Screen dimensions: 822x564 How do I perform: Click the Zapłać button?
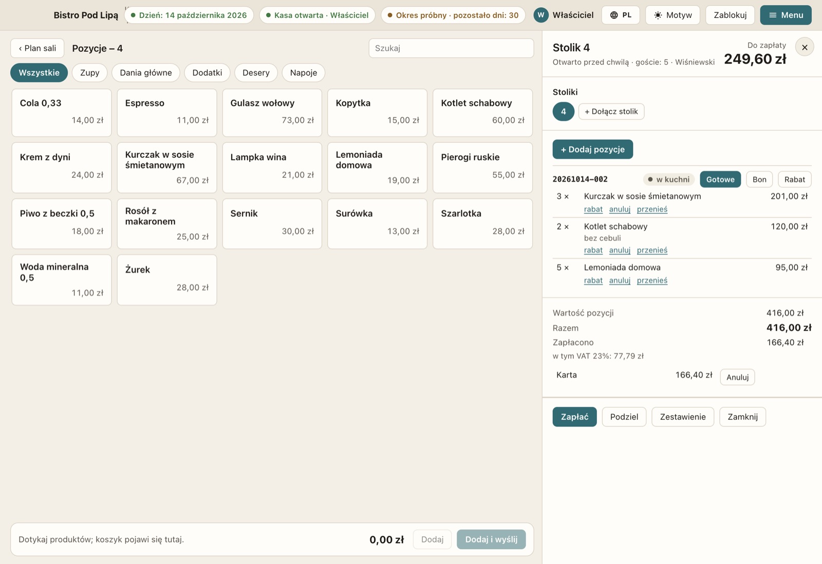574,417
